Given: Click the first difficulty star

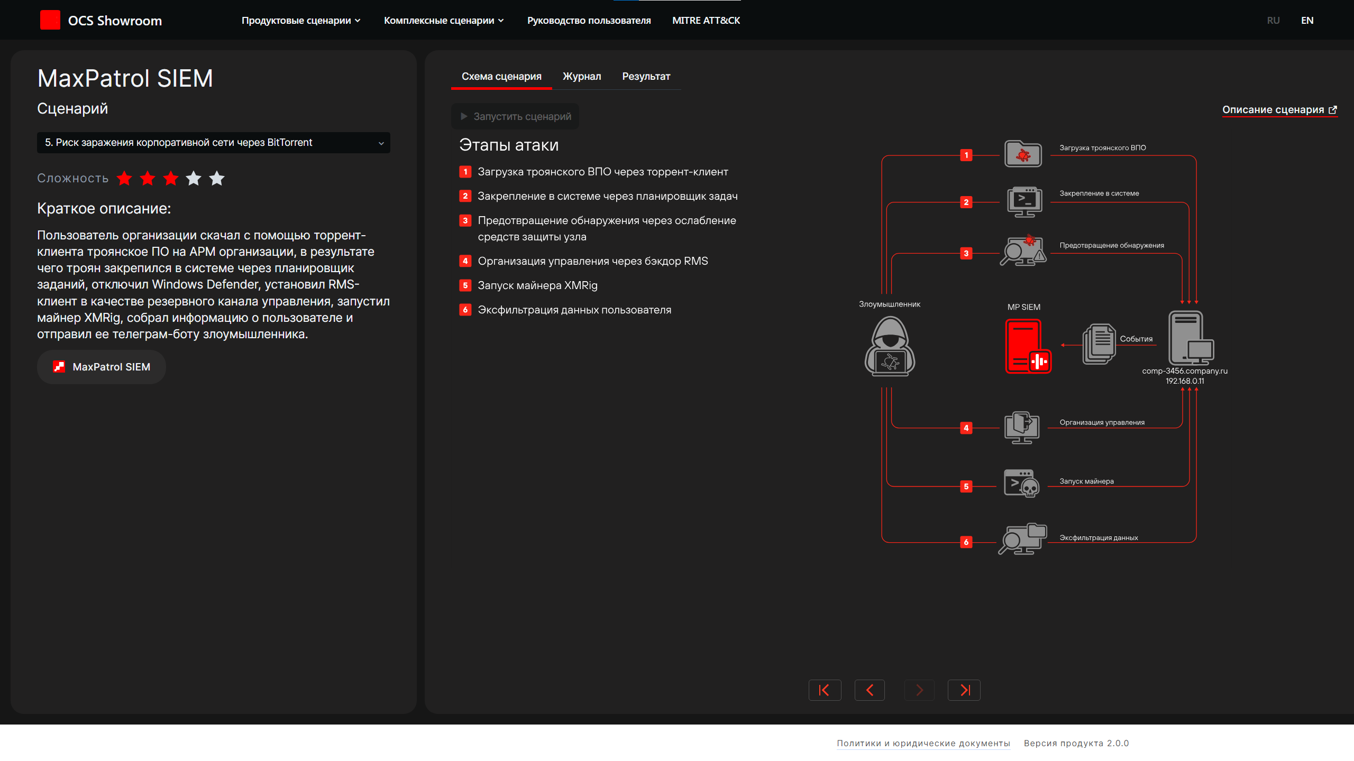Looking at the screenshot, I should [124, 179].
